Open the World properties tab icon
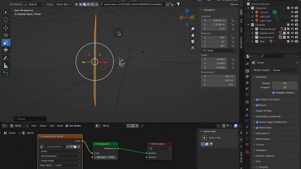Image resolution: width=301 pixels, height=169 pixels. (247, 94)
